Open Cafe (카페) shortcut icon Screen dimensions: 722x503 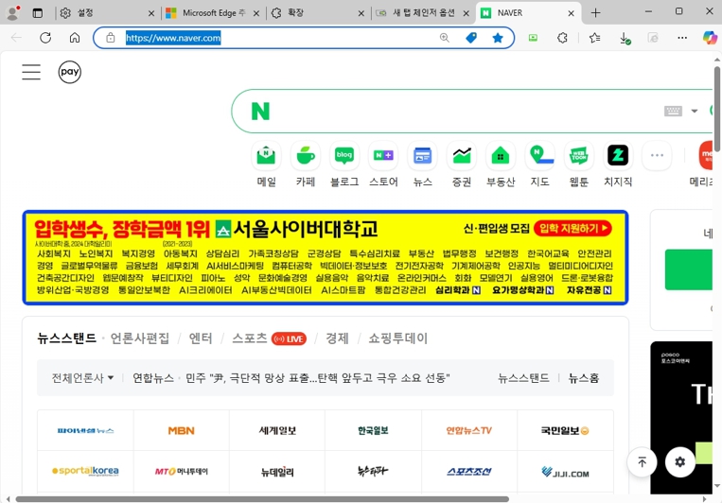coord(306,156)
